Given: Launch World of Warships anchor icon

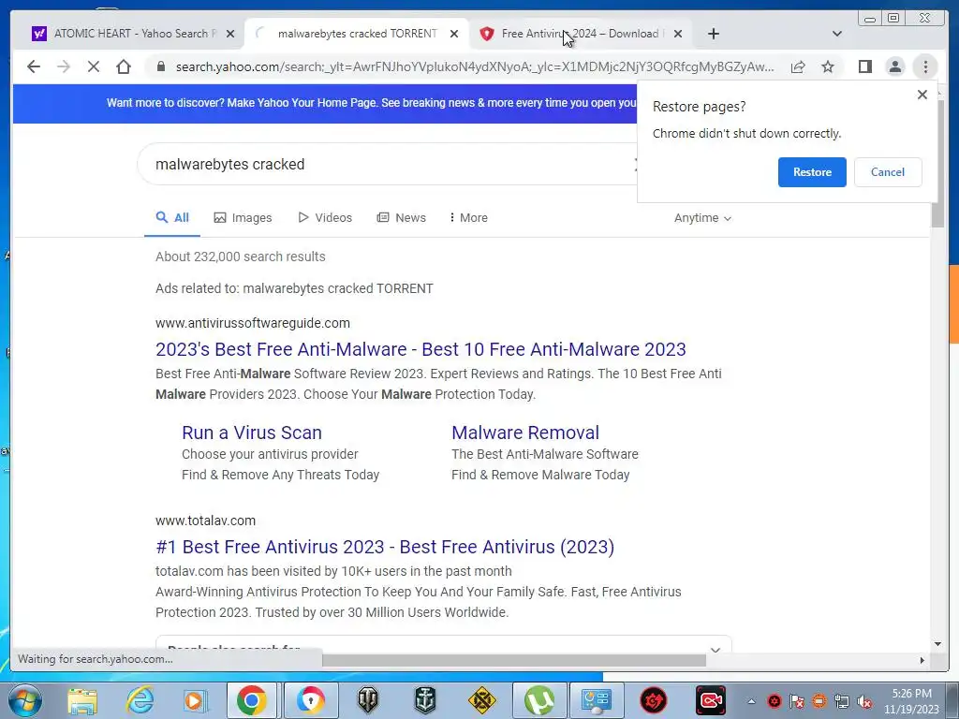Looking at the screenshot, I should pos(425,700).
